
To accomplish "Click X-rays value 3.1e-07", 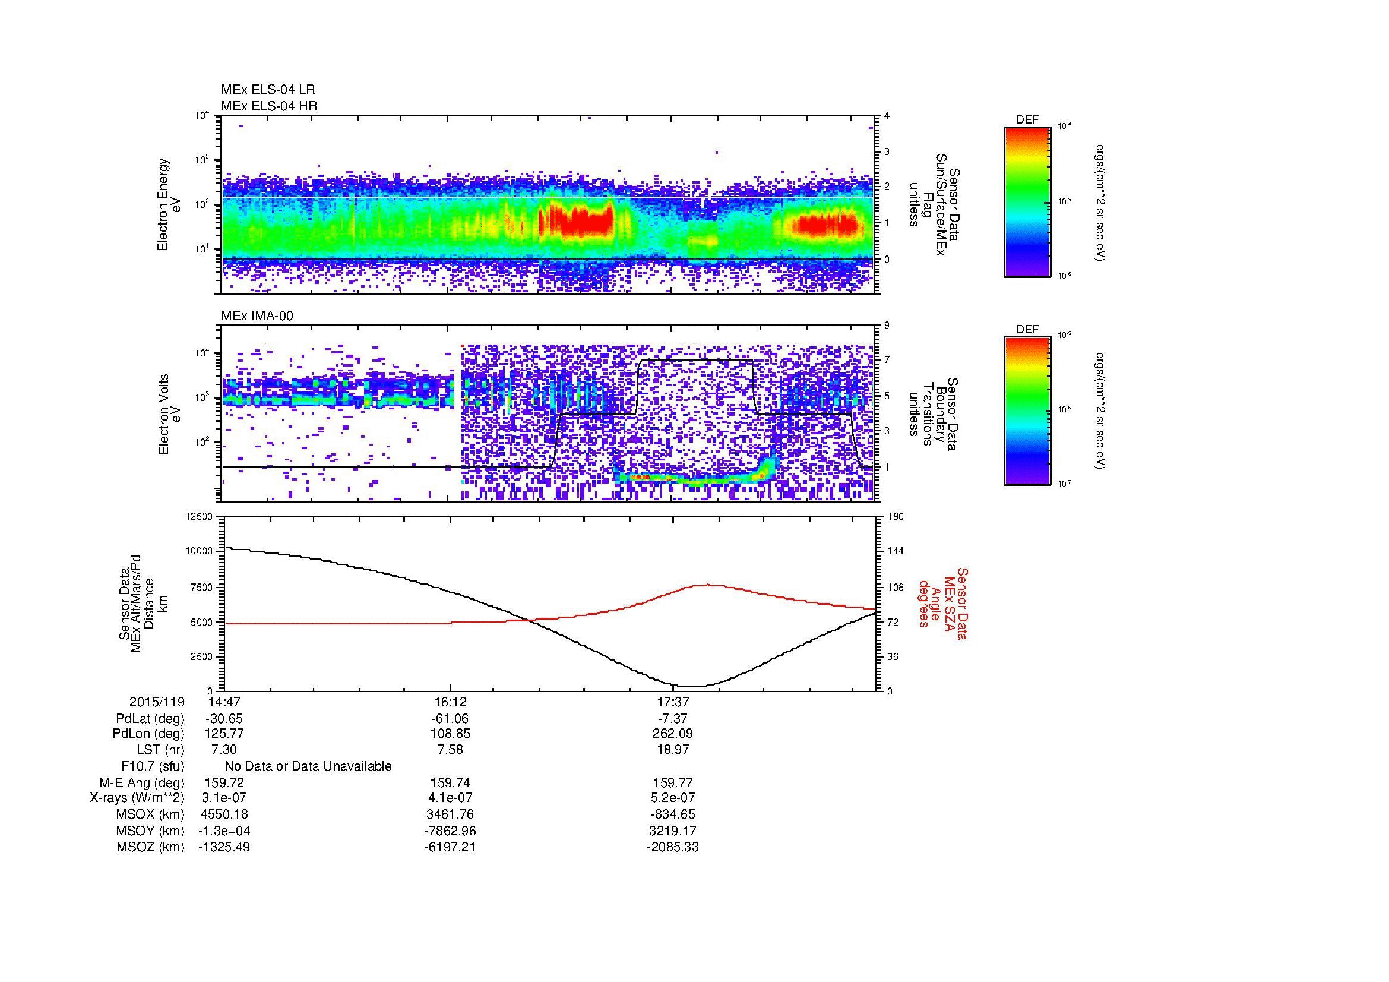I will click(224, 798).
